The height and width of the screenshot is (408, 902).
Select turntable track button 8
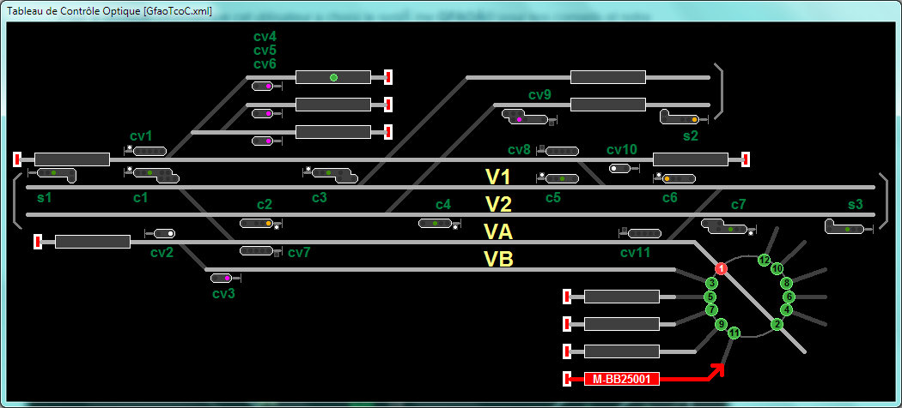[786, 283]
